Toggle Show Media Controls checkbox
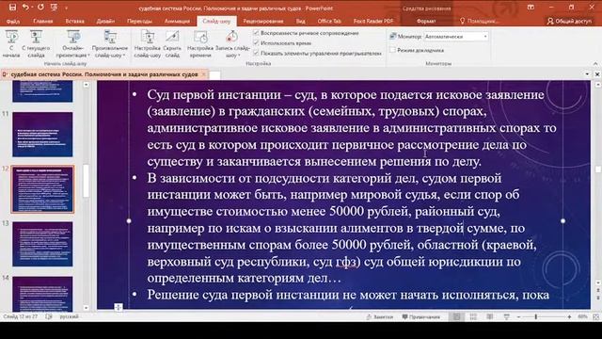The image size is (602, 339). 257,53
